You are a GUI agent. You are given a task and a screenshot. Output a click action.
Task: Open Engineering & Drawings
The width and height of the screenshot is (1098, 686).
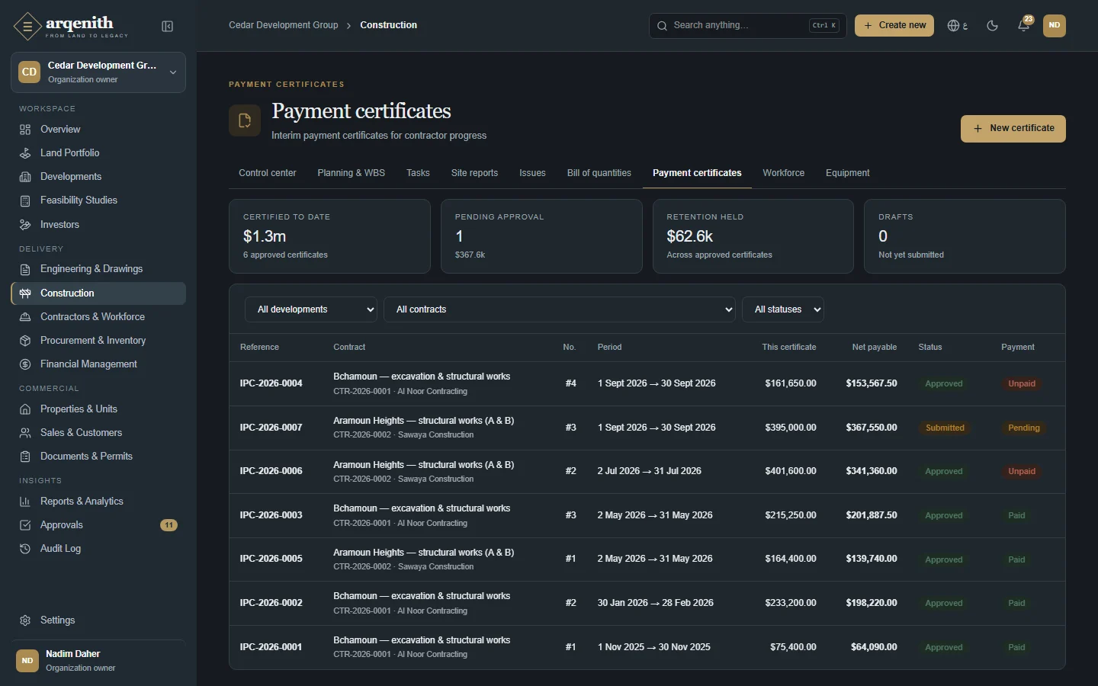pos(98,269)
